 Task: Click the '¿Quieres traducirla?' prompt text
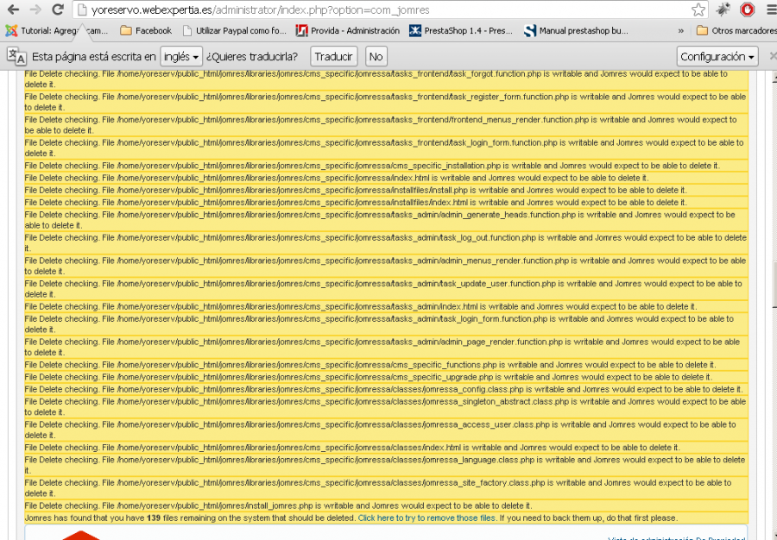[252, 57]
